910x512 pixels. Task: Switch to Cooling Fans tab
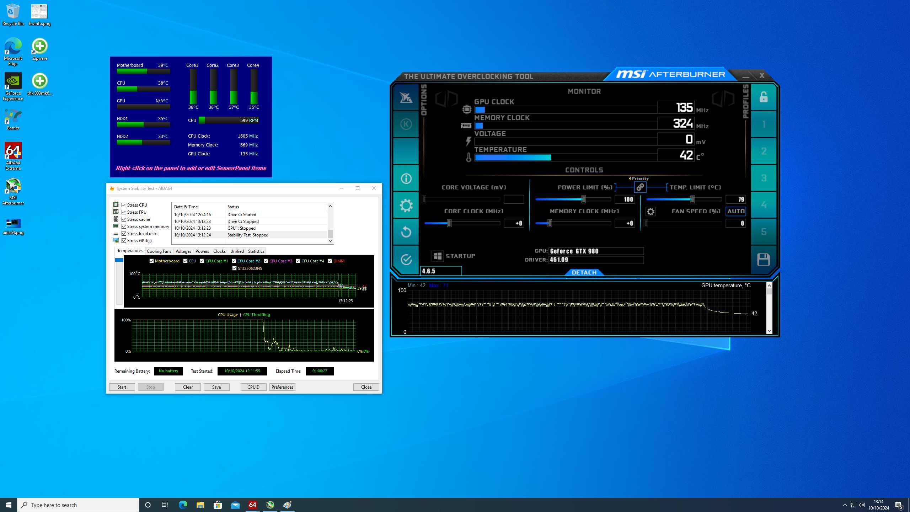pos(159,251)
